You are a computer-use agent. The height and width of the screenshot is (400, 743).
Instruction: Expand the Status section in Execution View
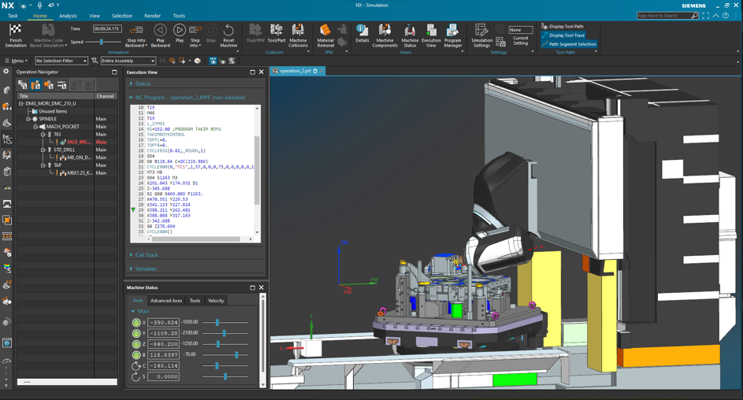pyautogui.click(x=132, y=83)
